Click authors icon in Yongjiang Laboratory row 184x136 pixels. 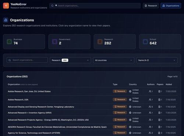pyautogui.click(x=150, y=107)
